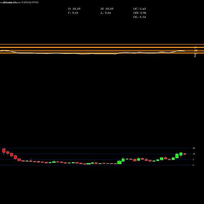This screenshot has height=204, width=204.
Task: Click the 0 price axis label
Action: [193, 165]
